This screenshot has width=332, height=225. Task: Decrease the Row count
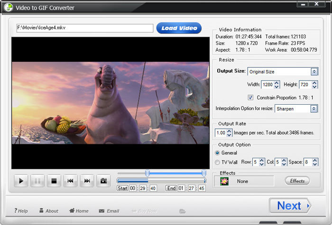coord(262,164)
